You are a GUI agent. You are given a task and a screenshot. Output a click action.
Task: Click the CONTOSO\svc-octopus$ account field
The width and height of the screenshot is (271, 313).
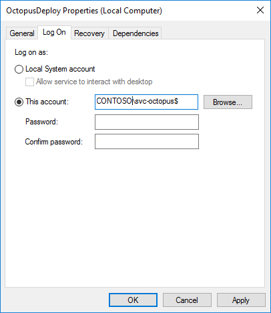(146, 102)
